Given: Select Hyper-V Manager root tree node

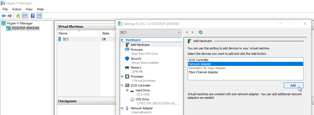Looking at the screenshot, I should coord(20,23).
